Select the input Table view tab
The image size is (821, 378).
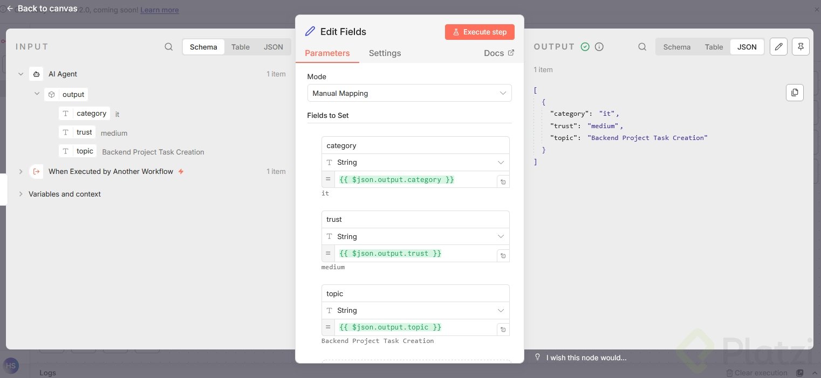pos(241,47)
